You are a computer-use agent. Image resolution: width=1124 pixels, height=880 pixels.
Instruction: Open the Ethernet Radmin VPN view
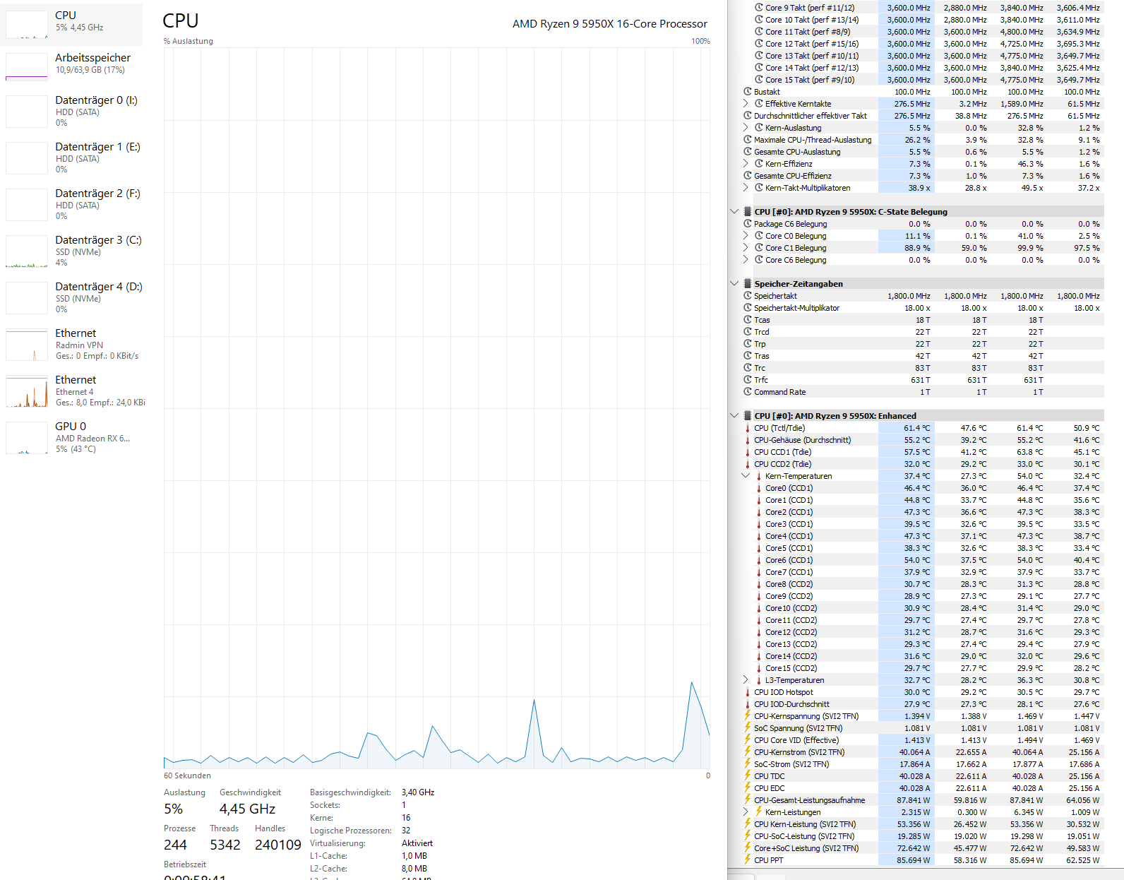point(71,344)
